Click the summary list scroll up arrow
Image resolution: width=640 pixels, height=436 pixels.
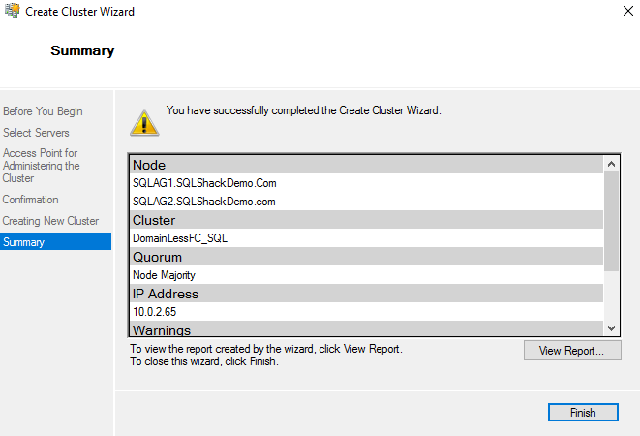(611, 165)
